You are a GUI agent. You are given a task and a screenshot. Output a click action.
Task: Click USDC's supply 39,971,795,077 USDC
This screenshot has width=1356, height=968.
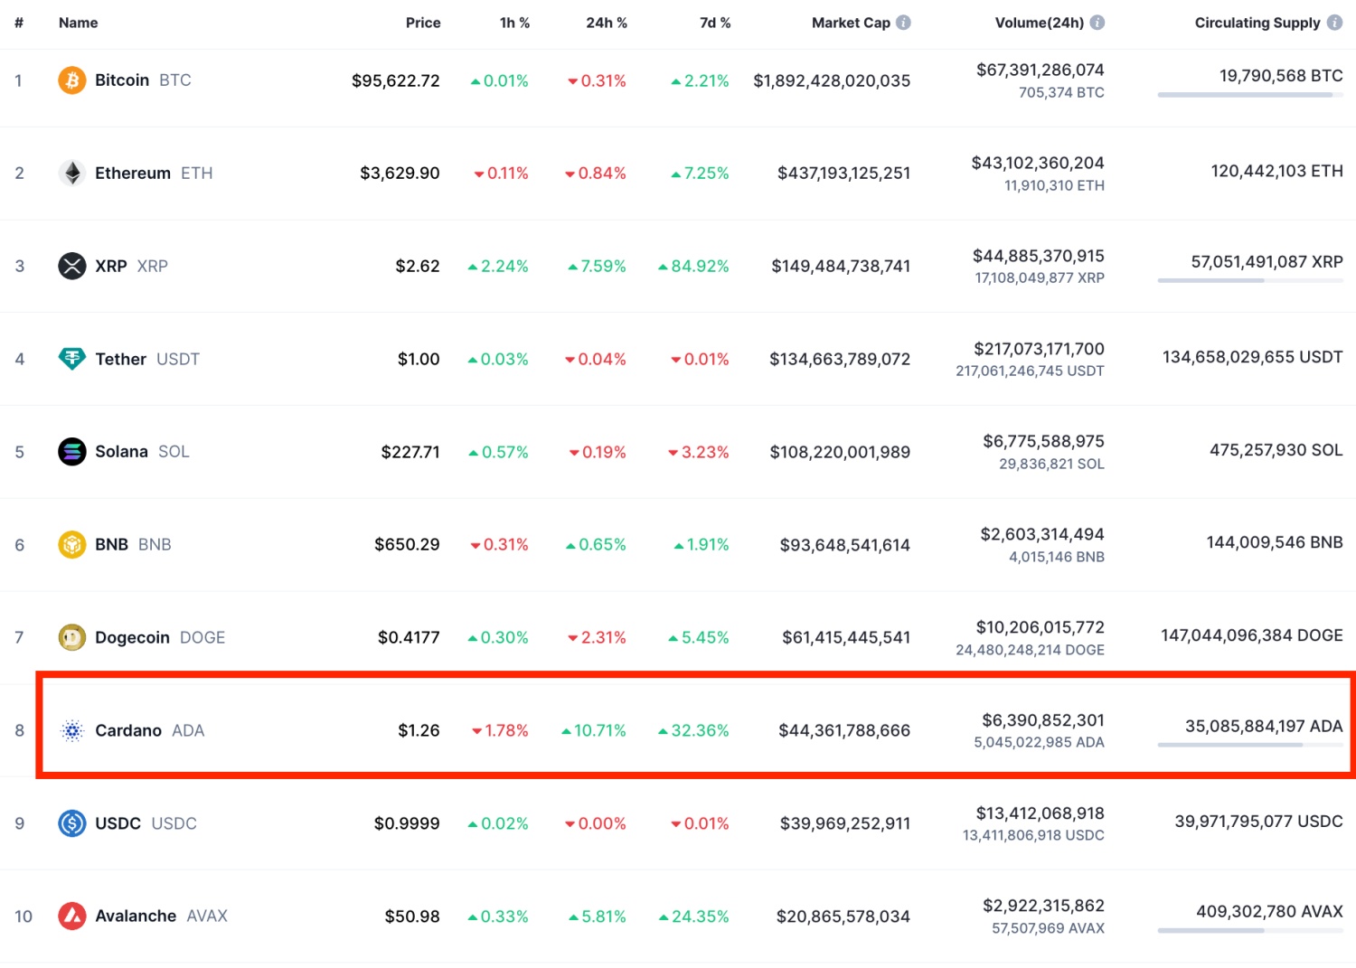click(1259, 821)
